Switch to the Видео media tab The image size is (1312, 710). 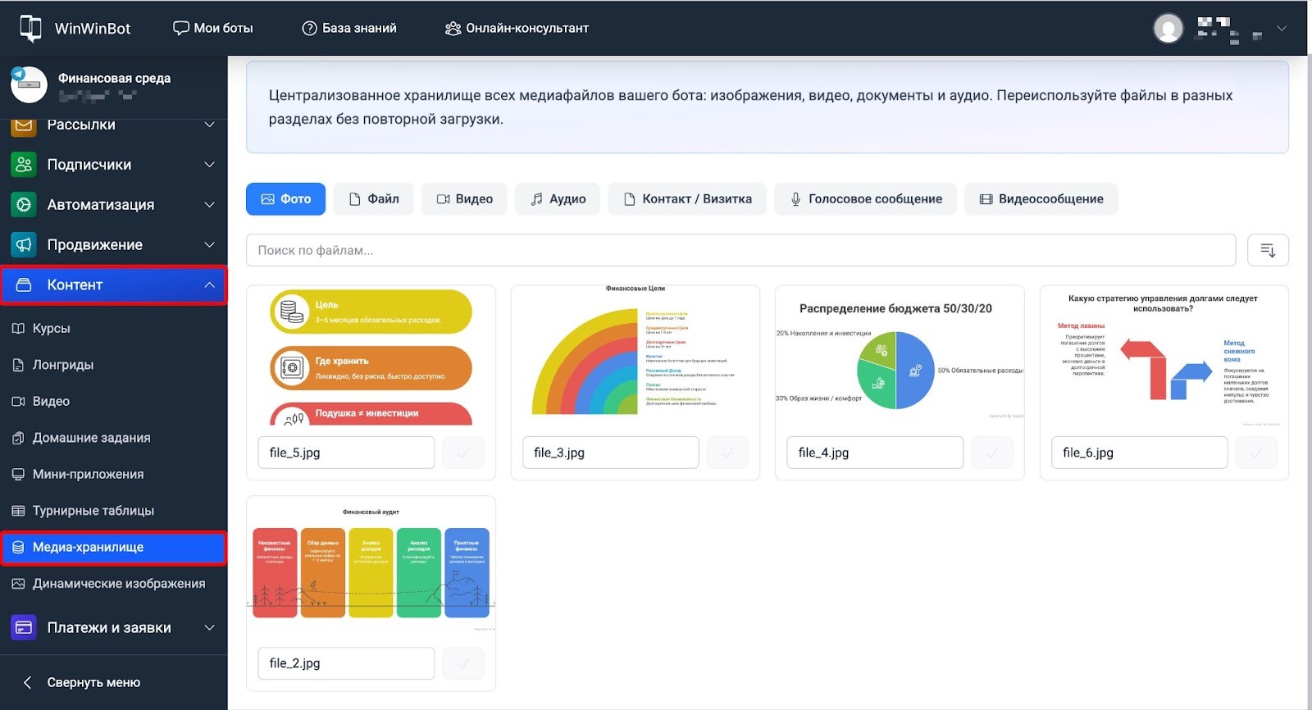464,199
